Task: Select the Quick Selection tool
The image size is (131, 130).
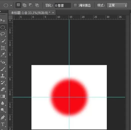Action: [3, 41]
